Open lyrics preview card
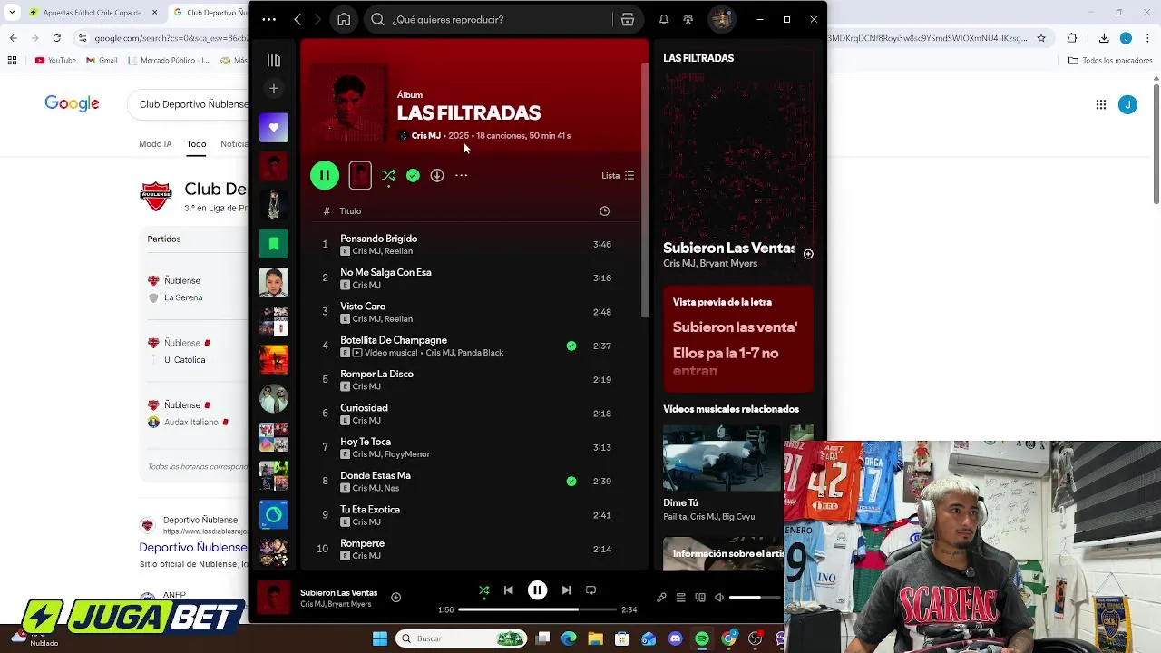Image resolution: width=1161 pixels, height=653 pixels. (738, 339)
